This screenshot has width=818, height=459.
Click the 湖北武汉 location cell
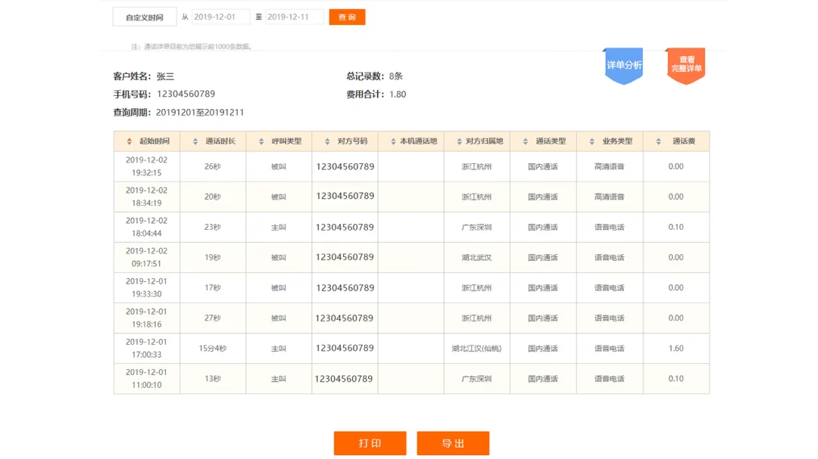(476, 257)
